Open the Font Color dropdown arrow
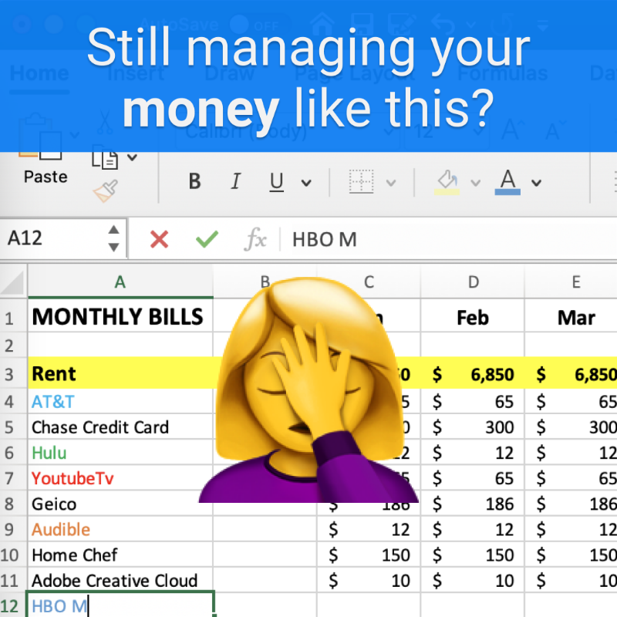The width and height of the screenshot is (617, 617). [536, 183]
